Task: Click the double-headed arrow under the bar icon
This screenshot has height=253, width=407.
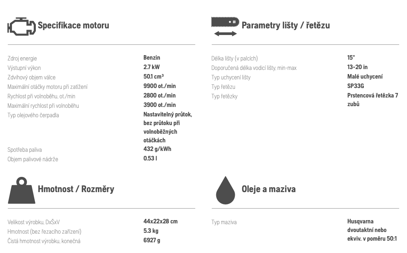Action: pyautogui.click(x=225, y=33)
